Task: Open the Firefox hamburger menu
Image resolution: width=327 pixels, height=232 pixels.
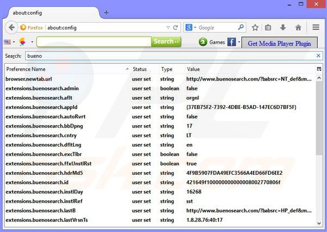Action: [x=316, y=27]
